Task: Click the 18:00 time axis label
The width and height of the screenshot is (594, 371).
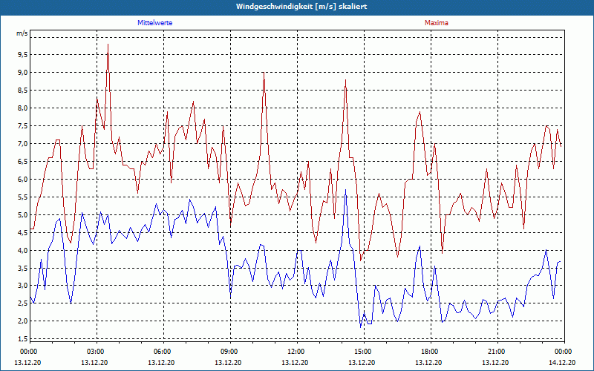Action: 431,352
